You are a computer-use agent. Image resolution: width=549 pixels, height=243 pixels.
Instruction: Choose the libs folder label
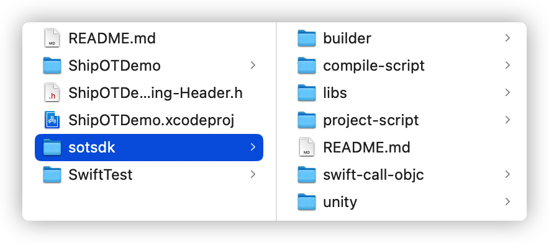[x=335, y=92]
